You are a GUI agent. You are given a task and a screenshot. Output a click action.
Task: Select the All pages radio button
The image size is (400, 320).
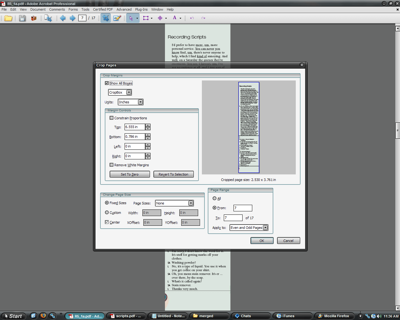pos(214,199)
